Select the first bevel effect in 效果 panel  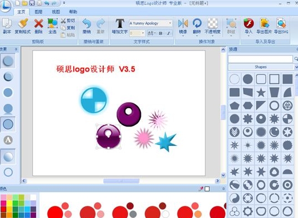8,61
